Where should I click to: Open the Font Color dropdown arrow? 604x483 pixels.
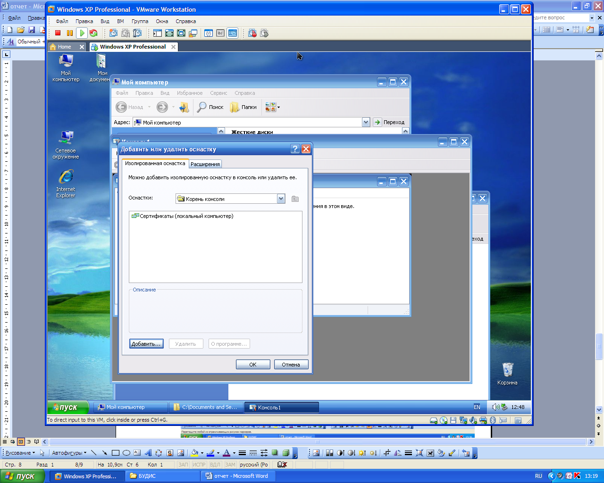pyautogui.click(x=234, y=453)
